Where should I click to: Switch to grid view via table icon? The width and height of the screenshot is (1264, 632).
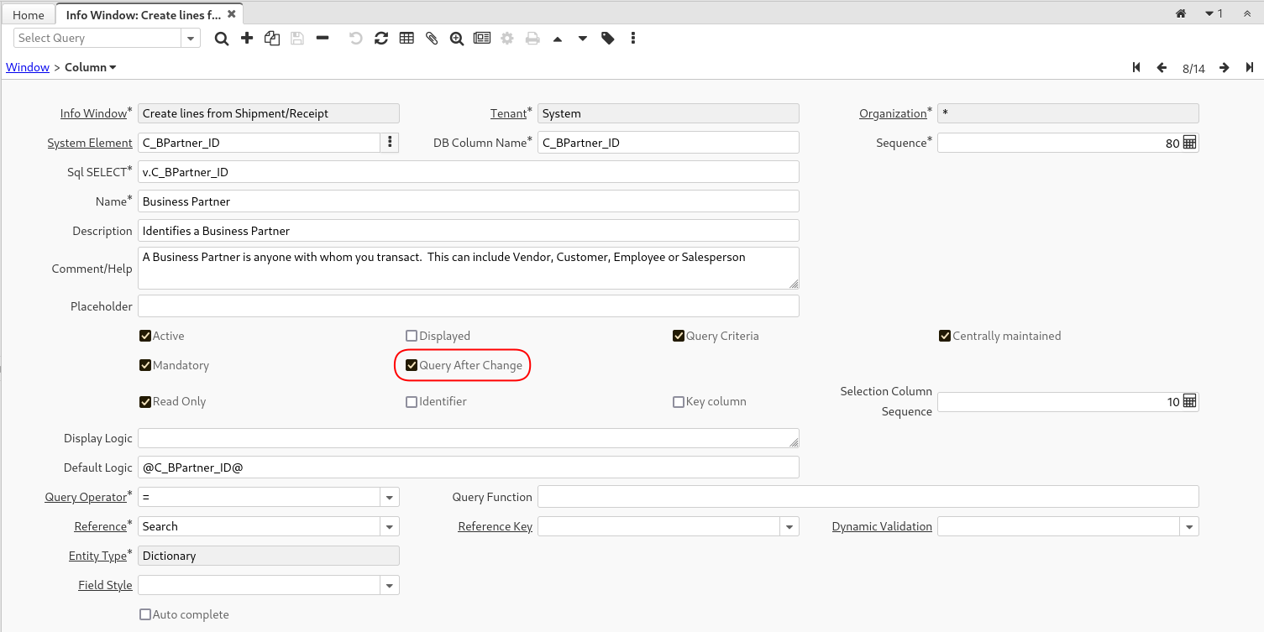pyautogui.click(x=406, y=39)
